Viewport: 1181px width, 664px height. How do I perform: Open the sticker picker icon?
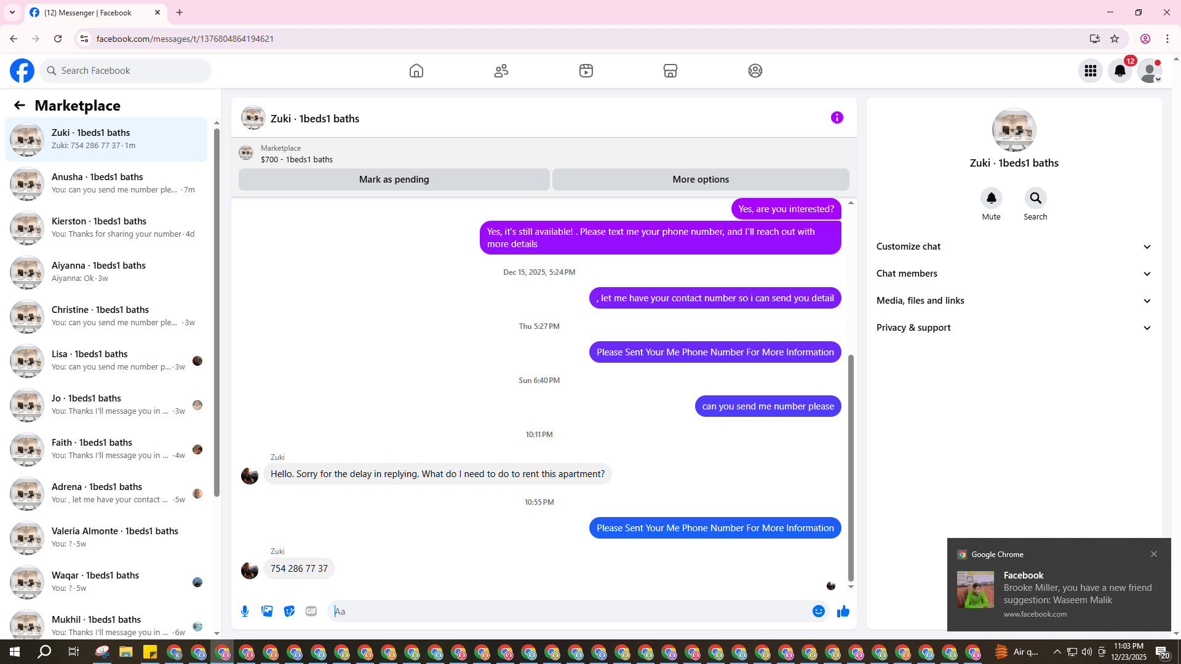[x=289, y=611]
